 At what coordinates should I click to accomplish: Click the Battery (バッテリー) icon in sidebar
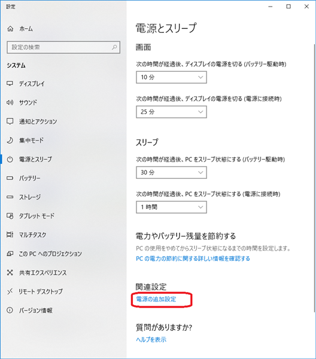(10, 178)
